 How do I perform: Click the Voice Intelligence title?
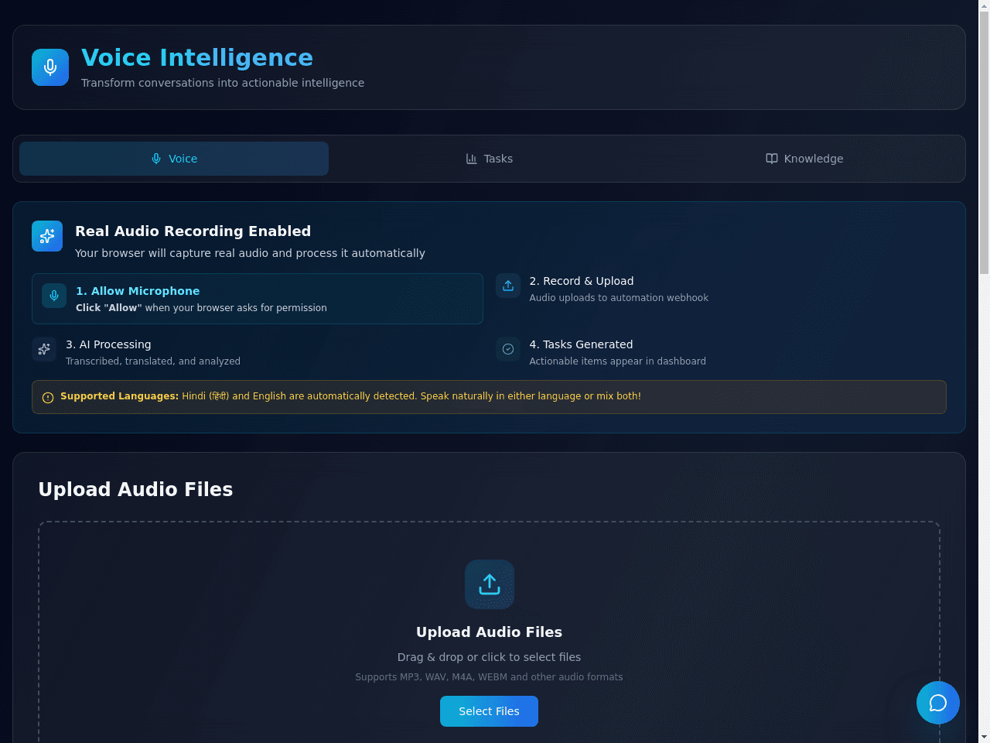pyautogui.click(x=197, y=57)
